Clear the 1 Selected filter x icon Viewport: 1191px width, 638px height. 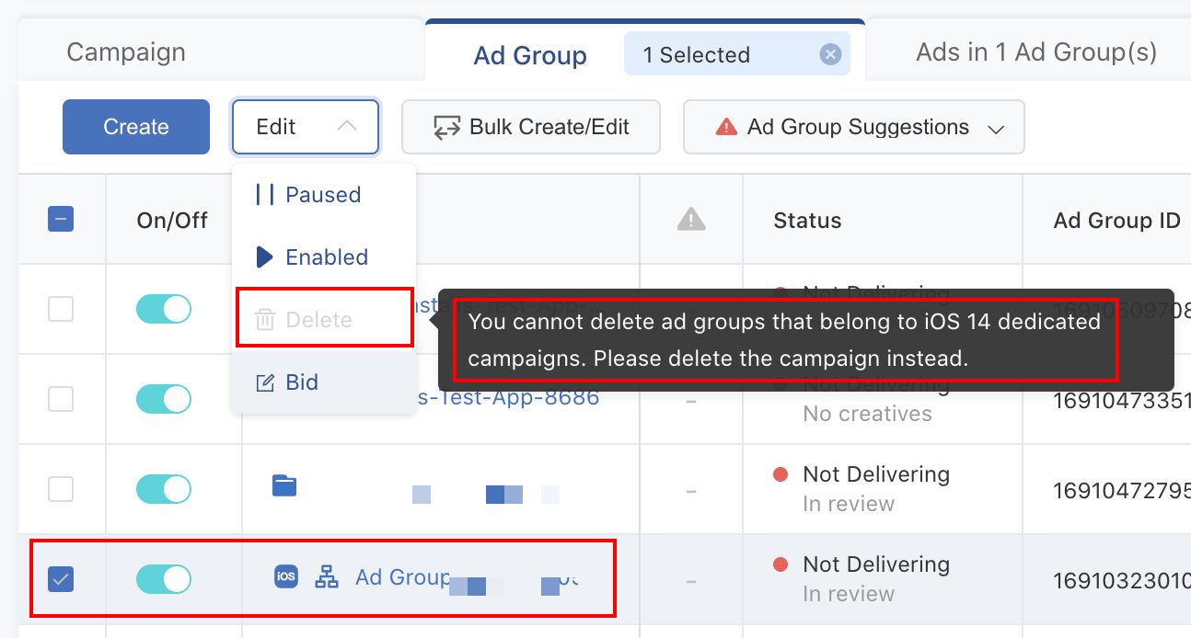point(830,55)
